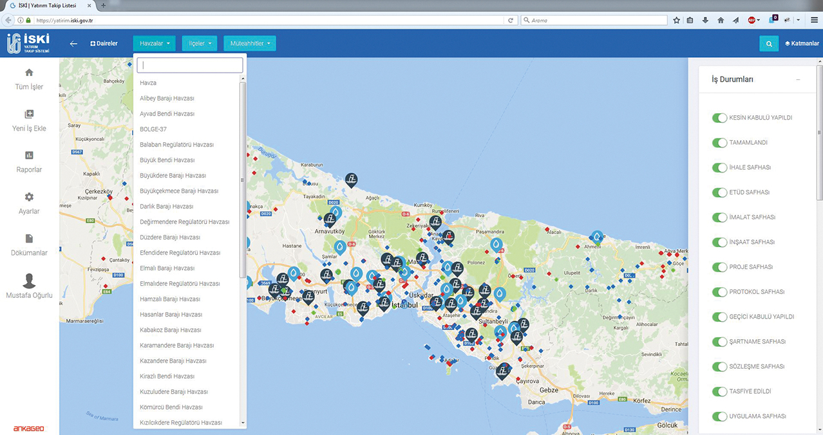Click the Tüm İşler home icon
Image resolution: width=823 pixels, height=435 pixels.
tap(29, 73)
